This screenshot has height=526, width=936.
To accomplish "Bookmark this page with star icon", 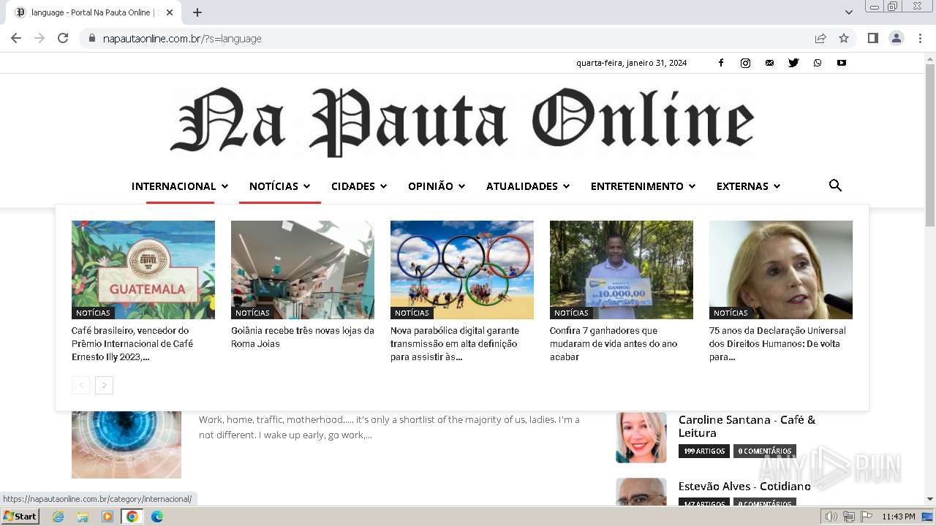I will (844, 38).
